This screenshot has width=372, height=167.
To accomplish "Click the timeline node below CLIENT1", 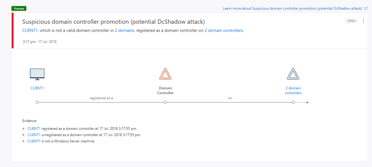I will click(x=37, y=102).
